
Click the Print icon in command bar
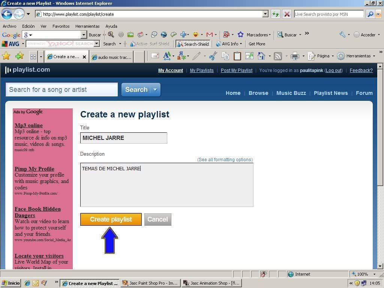point(295,56)
